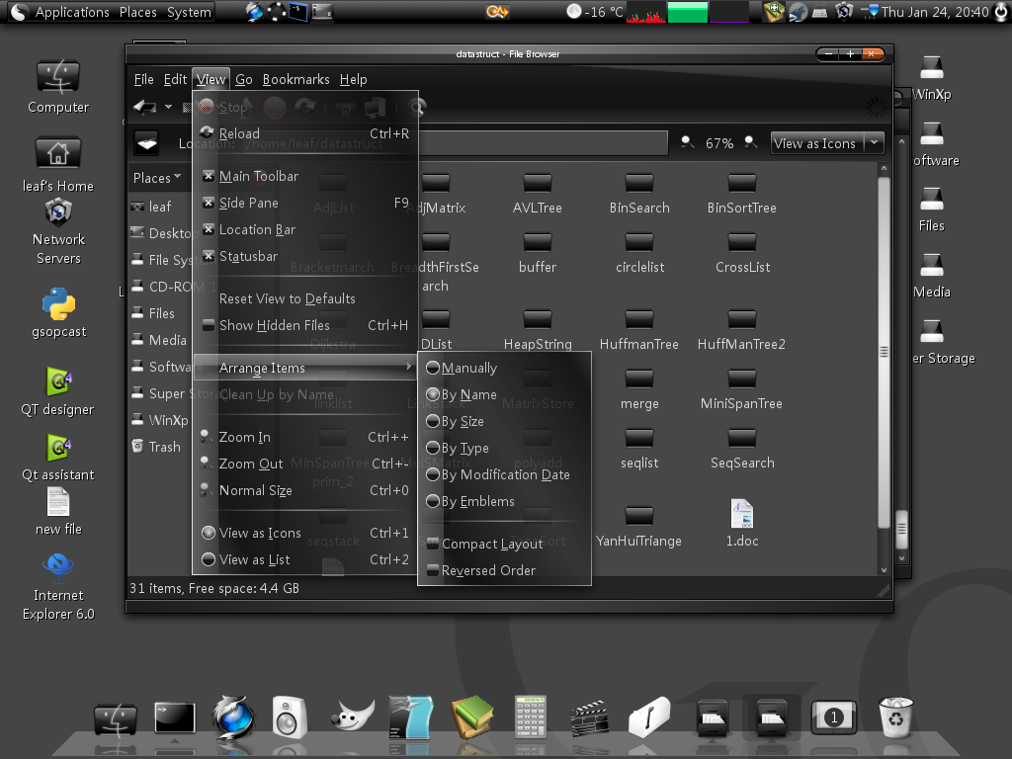Launch gsopcast desktop icon
The width and height of the screenshot is (1012, 759).
pyautogui.click(x=58, y=304)
